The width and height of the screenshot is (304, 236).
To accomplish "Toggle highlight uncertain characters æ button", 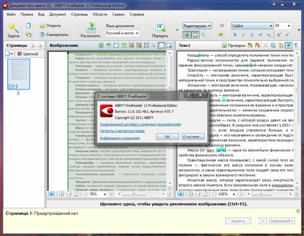I will click(288, 45).
